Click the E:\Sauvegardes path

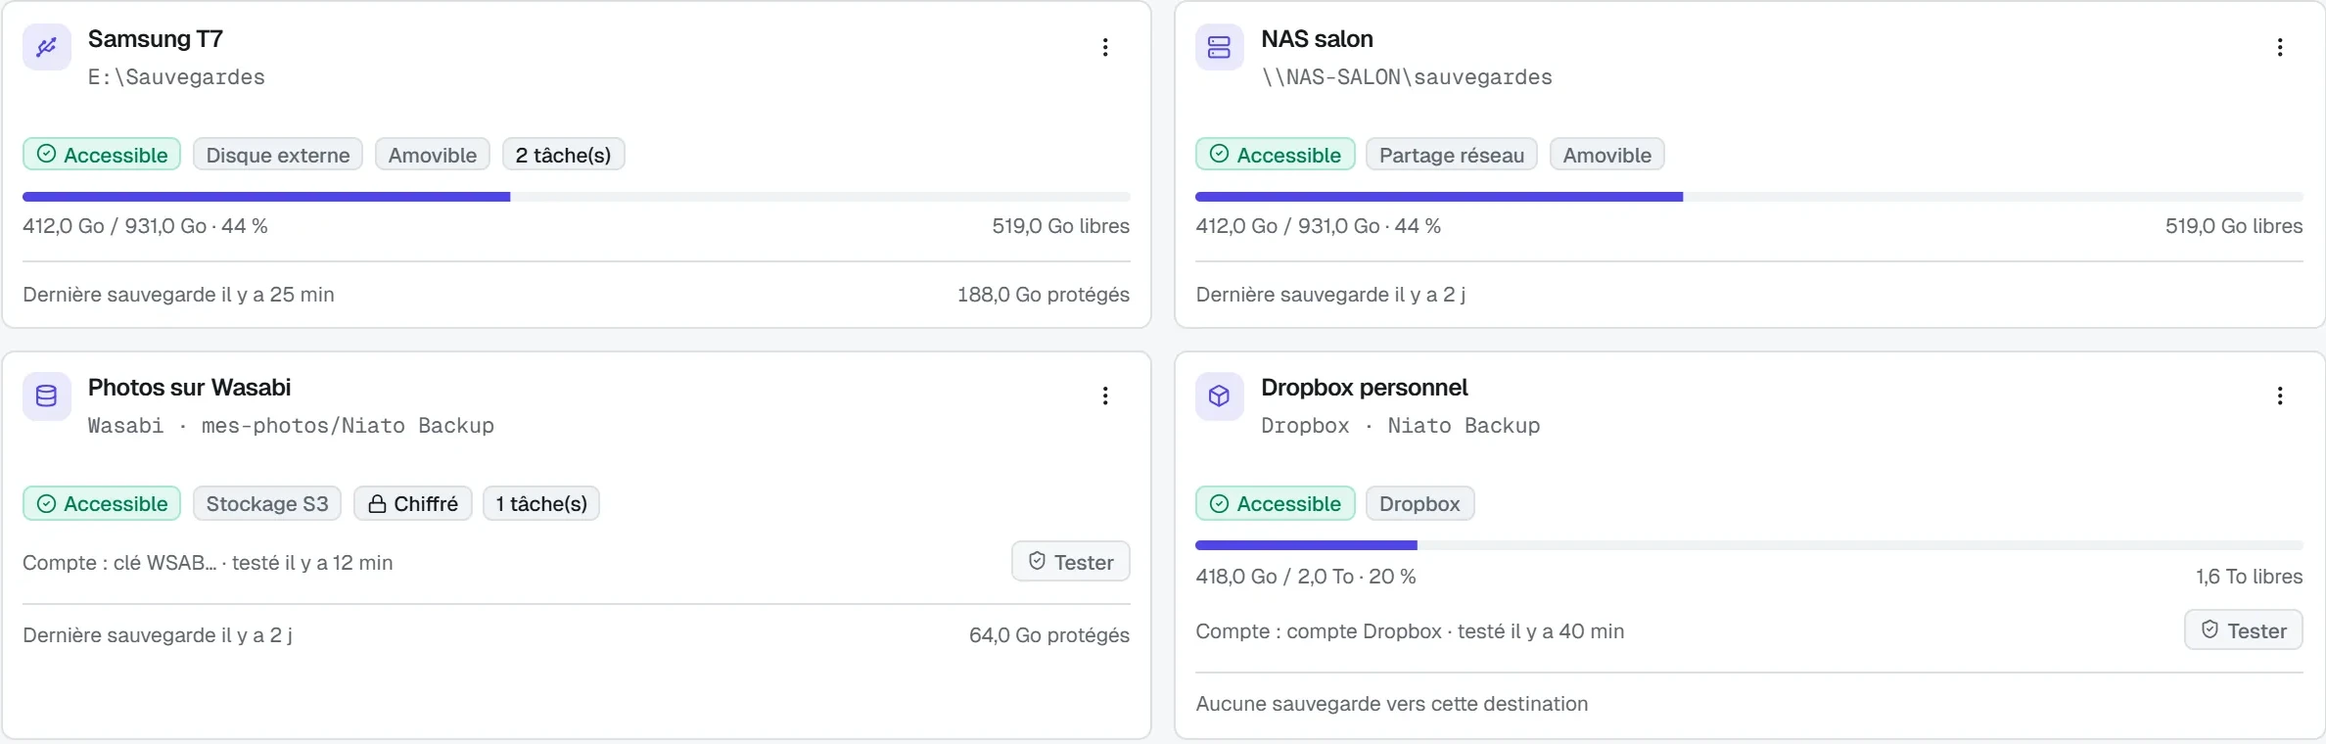[176, 77]
